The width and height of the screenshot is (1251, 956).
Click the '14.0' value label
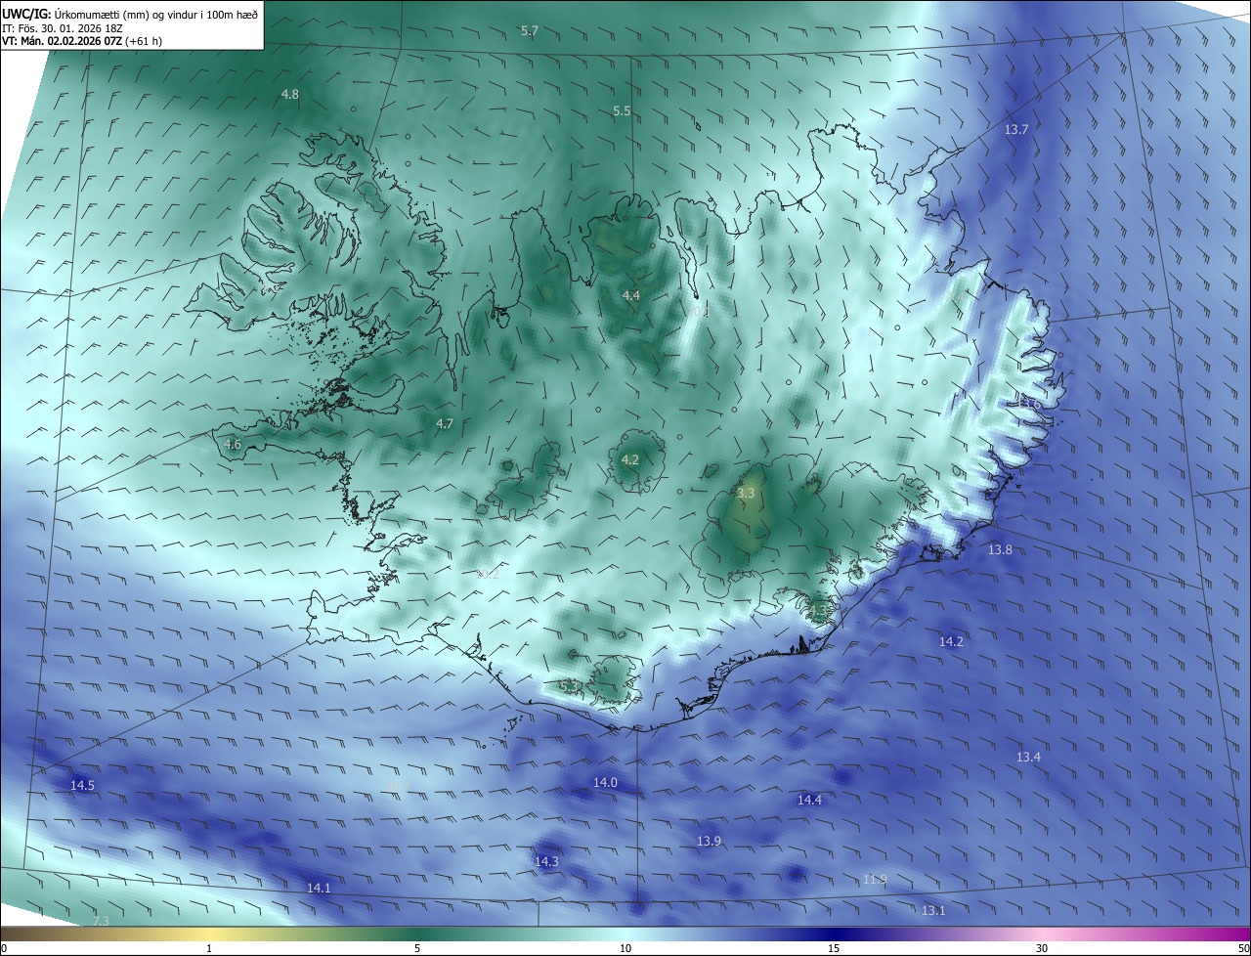pyautogui.click(x=605, y=783)
